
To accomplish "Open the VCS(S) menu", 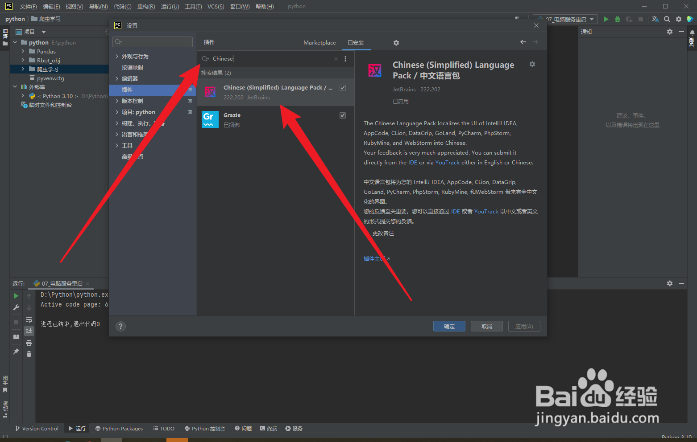I will click(x=216, y=6).
